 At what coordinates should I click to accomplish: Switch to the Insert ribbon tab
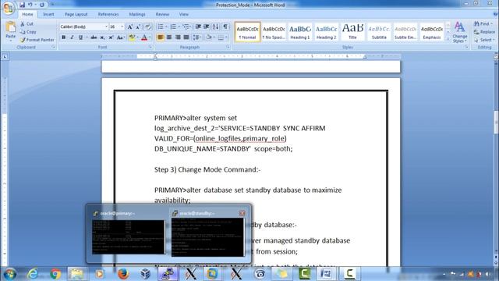[48, 14]
